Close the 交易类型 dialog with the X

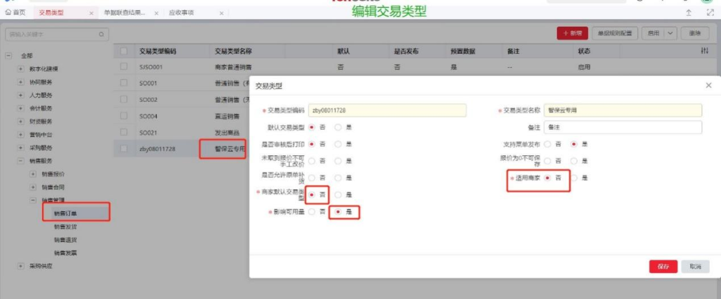[708, 85]
